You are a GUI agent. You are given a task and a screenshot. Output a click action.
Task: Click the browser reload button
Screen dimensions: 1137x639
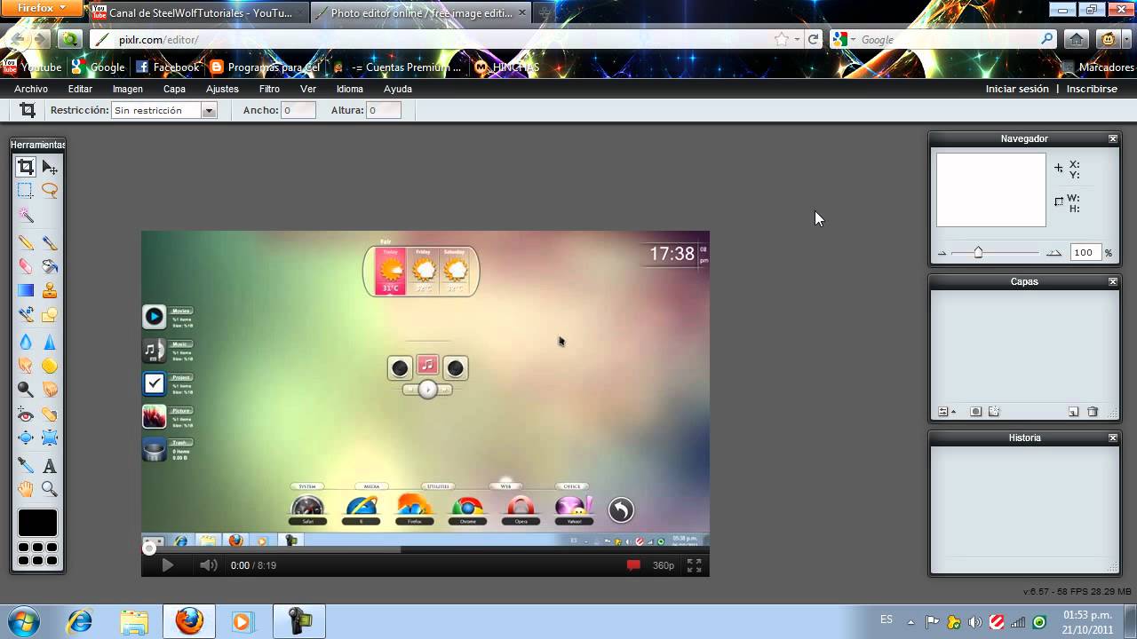tap(813, 39)
